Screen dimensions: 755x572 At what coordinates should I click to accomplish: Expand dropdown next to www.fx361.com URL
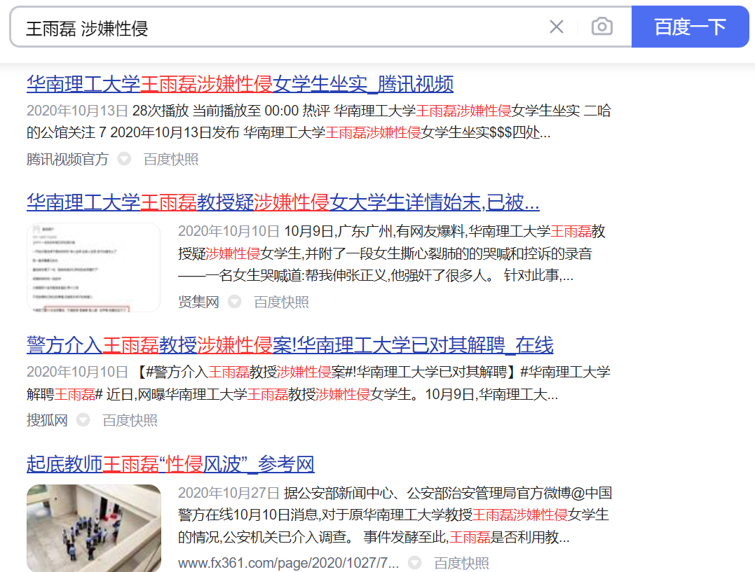pyautogui.click(x=414, y=563)
